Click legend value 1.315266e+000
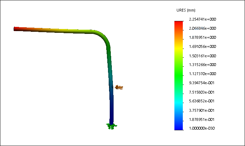The height and width of the screenshot is (146, 245). 202,65
